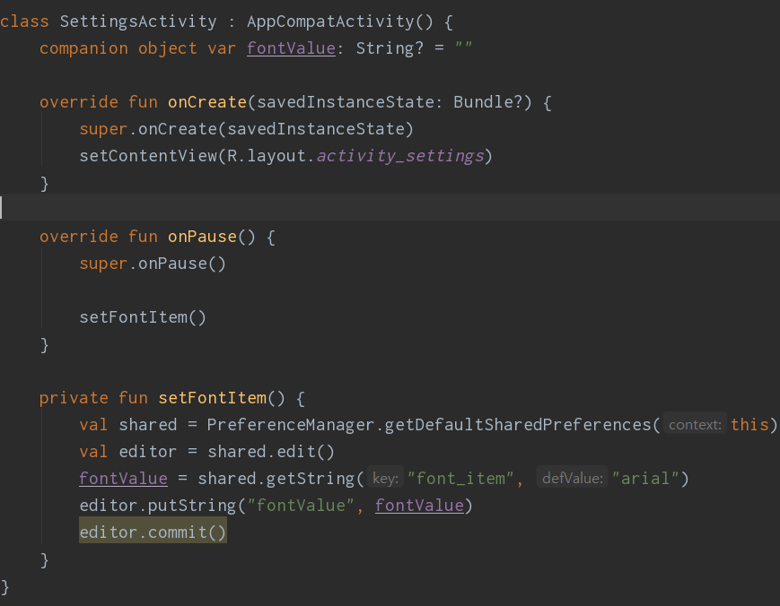
Task: Click fontValue in the companion object declaration
Action: coord(291,48)
